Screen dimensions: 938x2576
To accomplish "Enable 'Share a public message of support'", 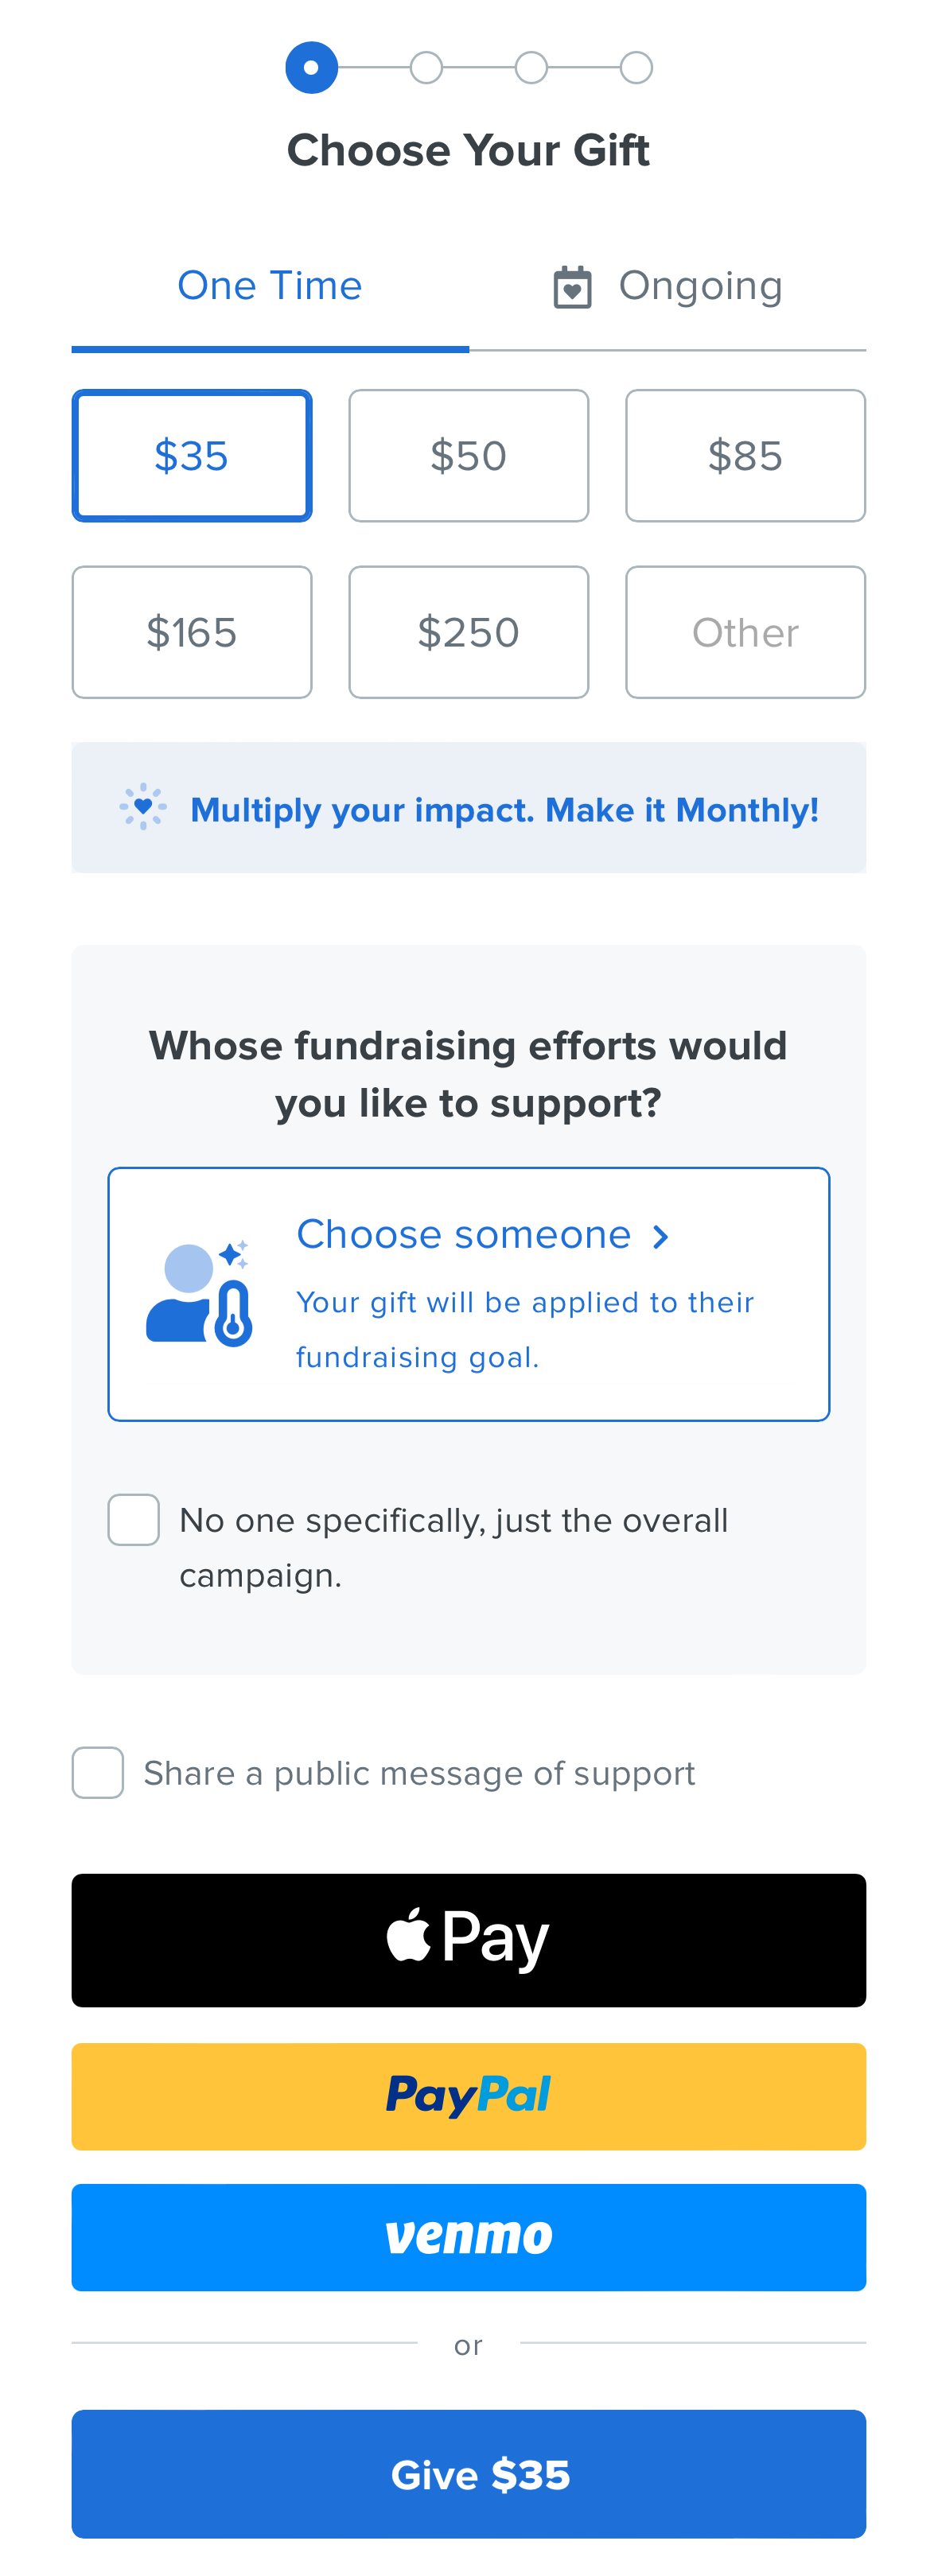I will click(x=98, y=1773).
